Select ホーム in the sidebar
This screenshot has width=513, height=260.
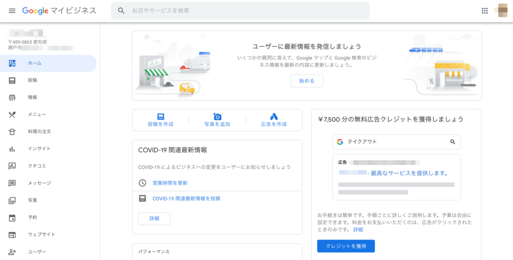[x=49, y=63]
